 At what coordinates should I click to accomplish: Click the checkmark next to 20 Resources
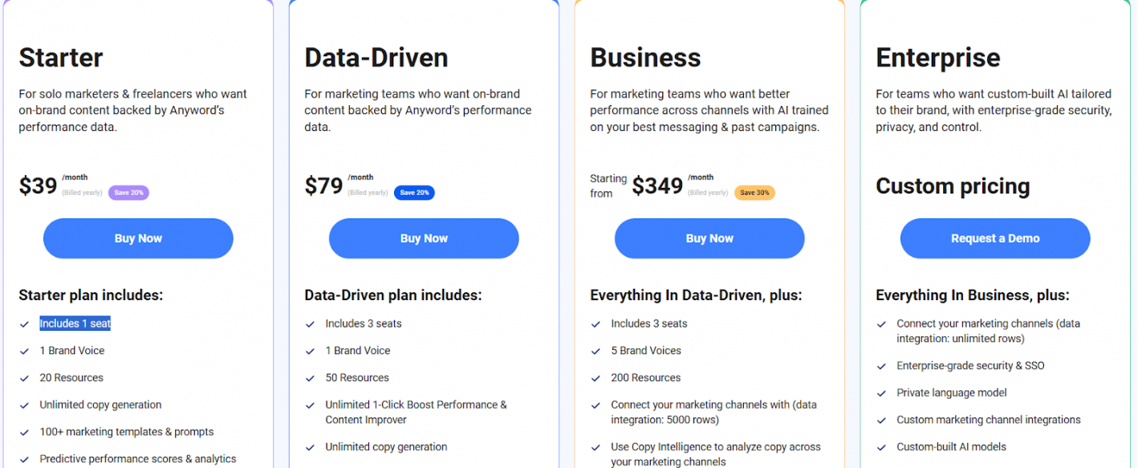pyautogui.click(x=25, y=378)
